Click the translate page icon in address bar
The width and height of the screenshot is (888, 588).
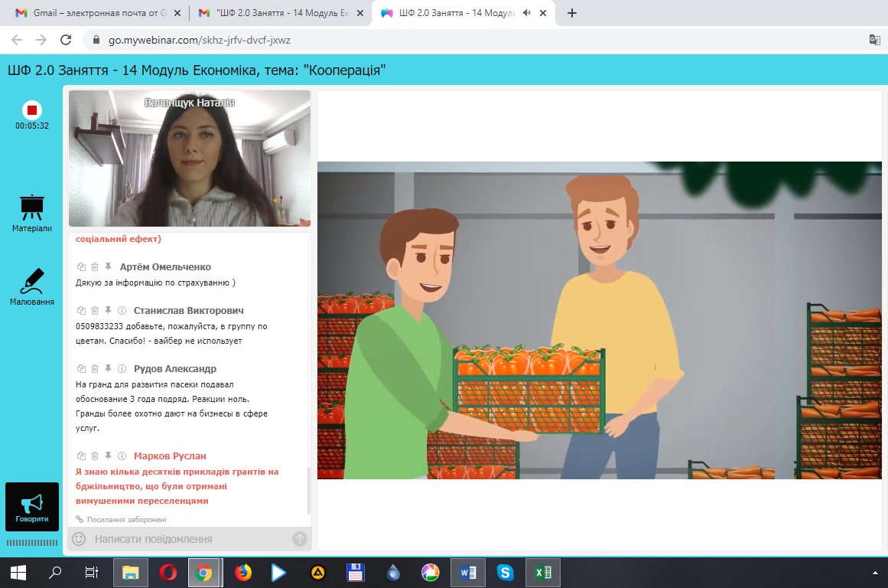tap(874, 40)
